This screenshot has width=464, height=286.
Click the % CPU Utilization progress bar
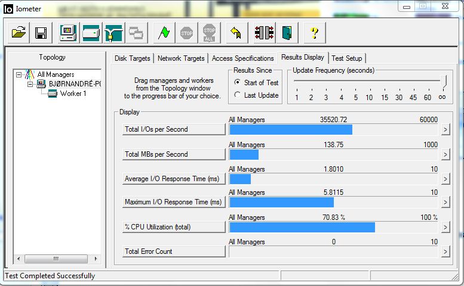(x=333, y=227)
